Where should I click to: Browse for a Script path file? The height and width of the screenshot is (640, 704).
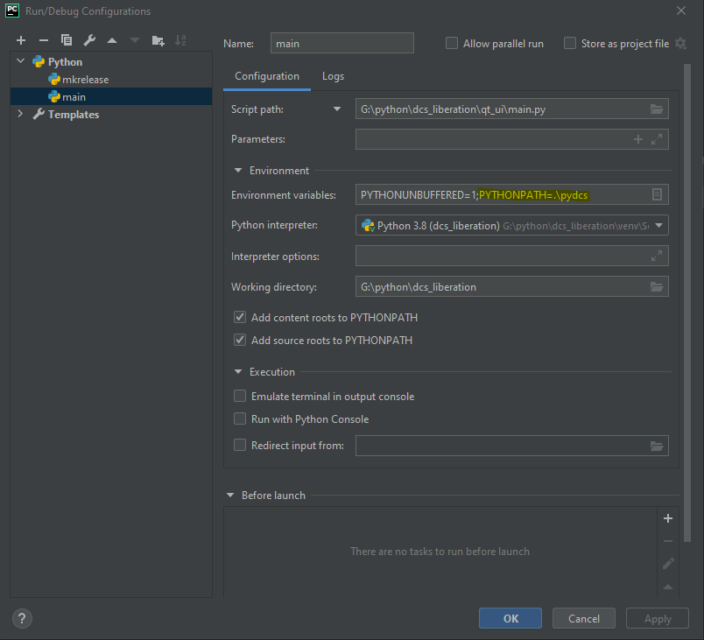[x=657, y=109]
